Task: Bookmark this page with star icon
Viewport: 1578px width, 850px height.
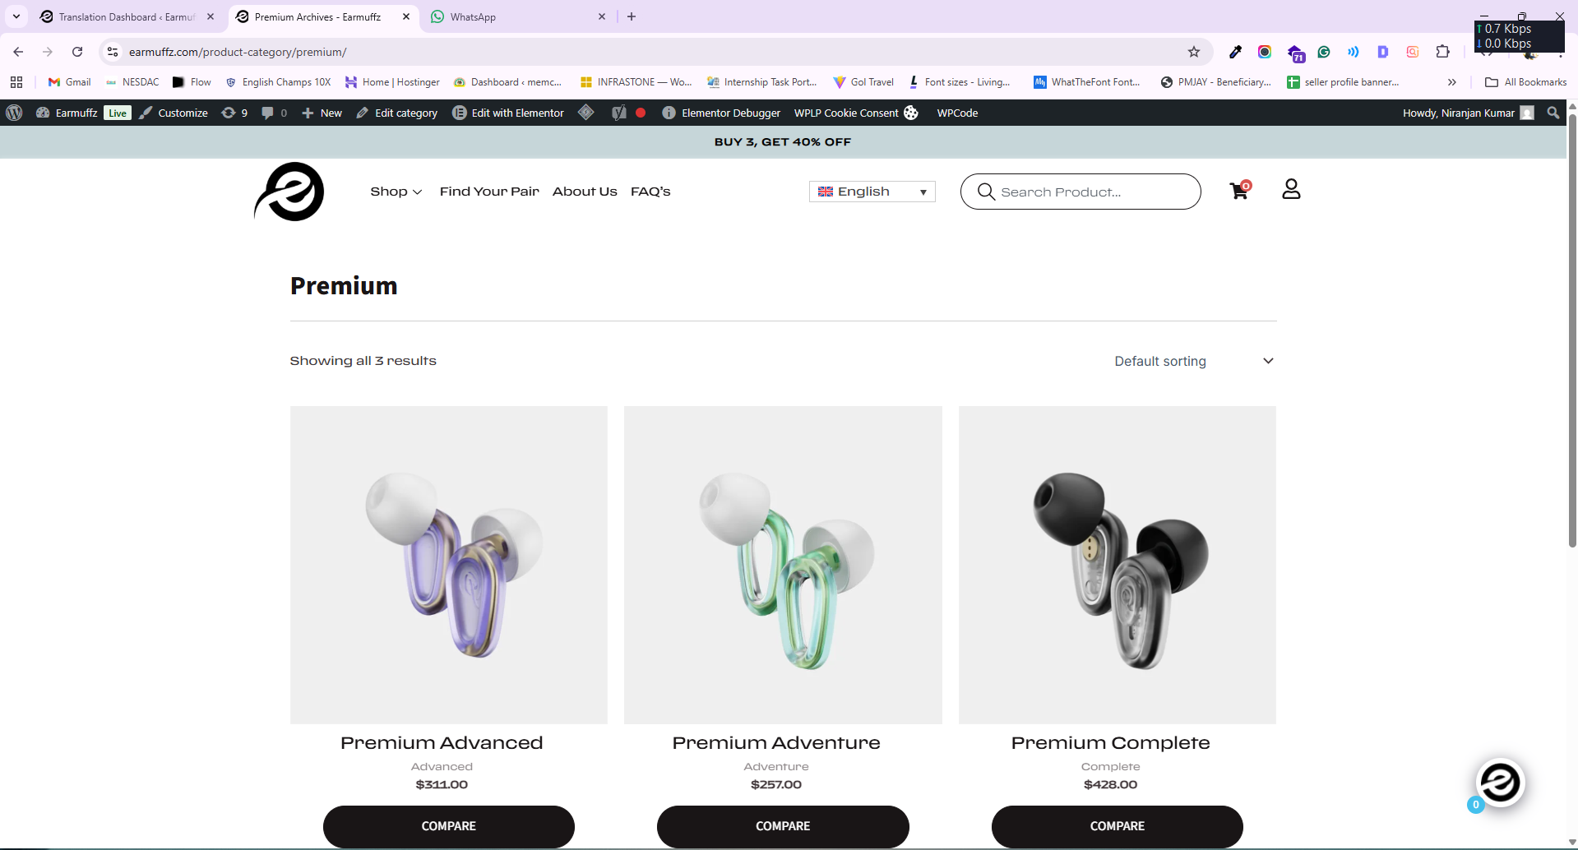Action: pyautogui.click(x=1194, y=52)
